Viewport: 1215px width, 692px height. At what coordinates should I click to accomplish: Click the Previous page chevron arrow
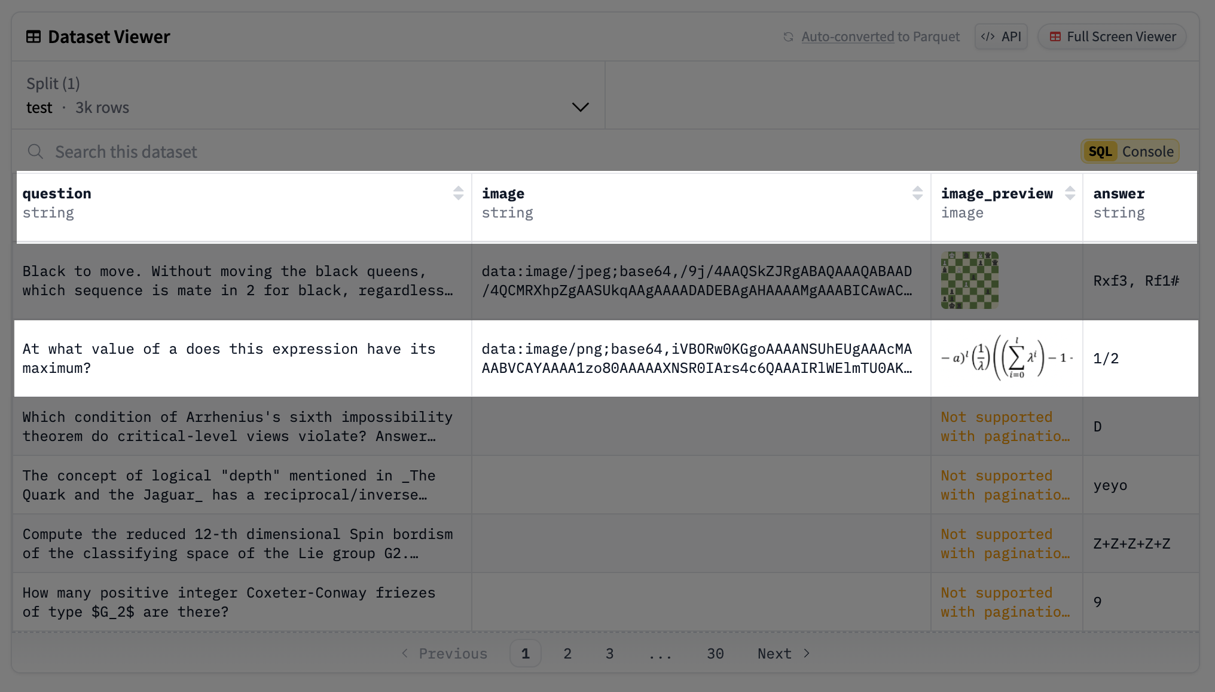[x=405, y=653]
